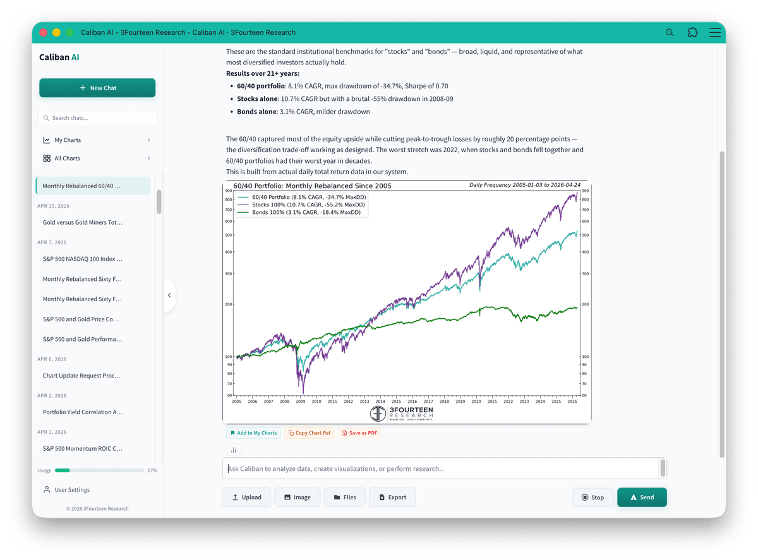
Task: Open My Charts section
Action: click(x=97, y=140)
